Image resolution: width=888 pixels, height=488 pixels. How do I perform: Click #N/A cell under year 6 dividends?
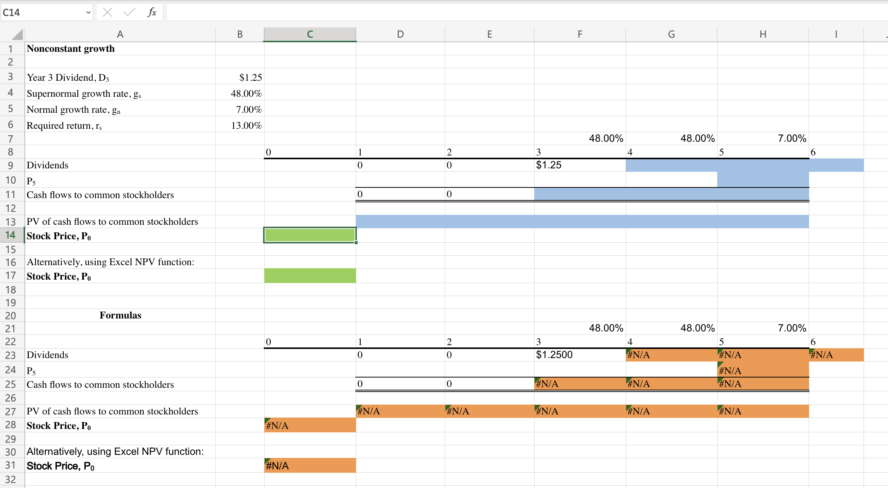click(x=836, y=355)
